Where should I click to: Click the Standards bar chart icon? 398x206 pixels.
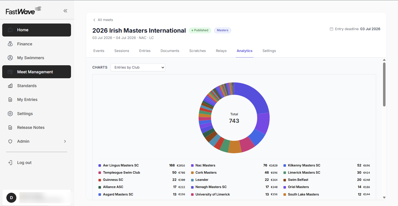[x=10, y=86]
